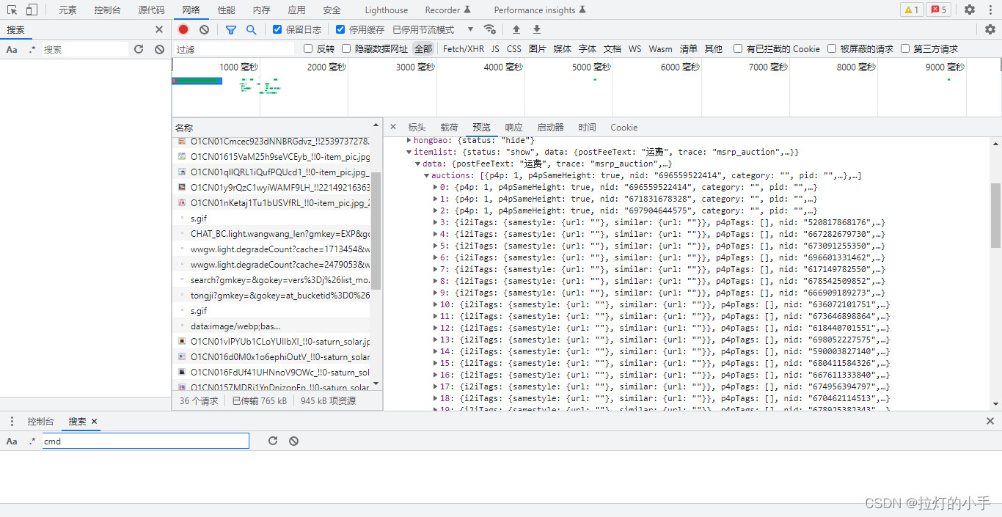Focus the 过滤 filter input field

point(233,48)
